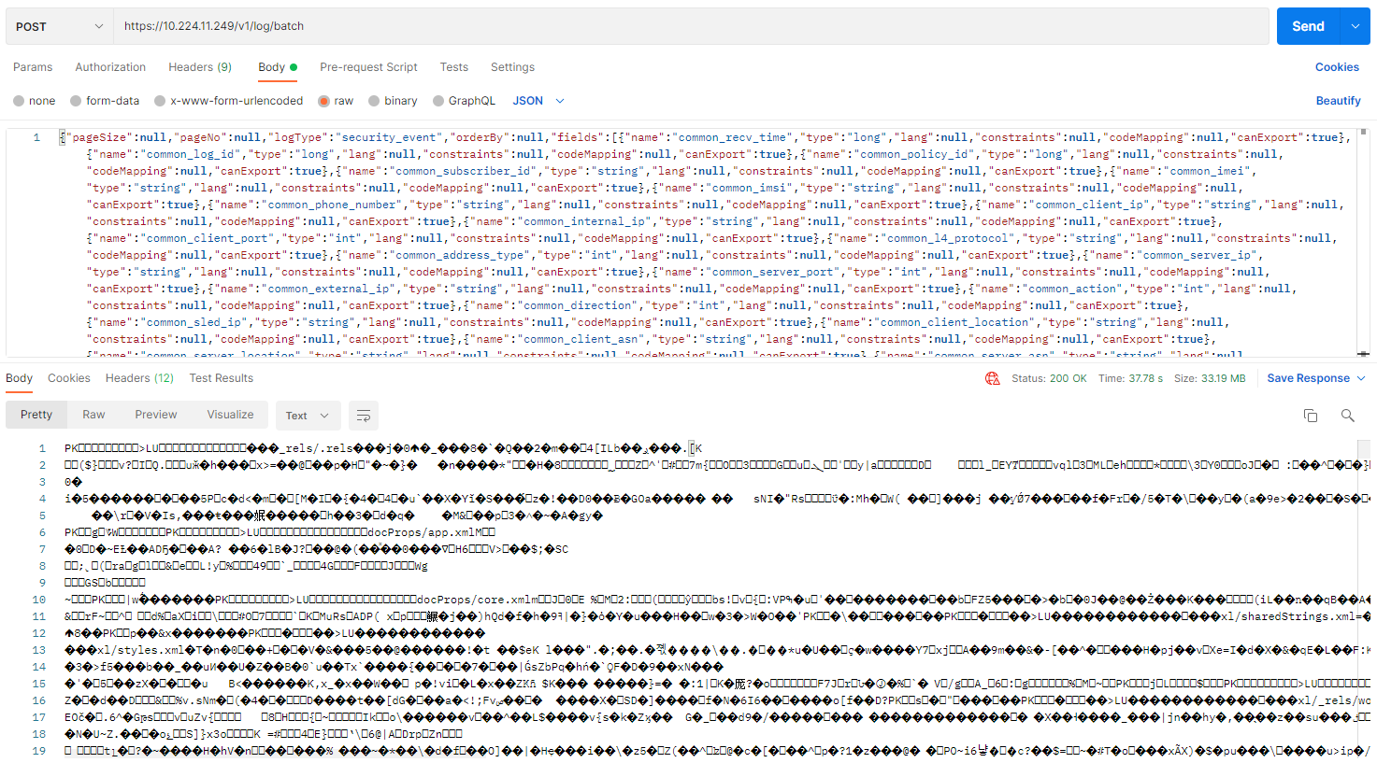The image size is (1377, 763).
Task: Open the Test Results response tab
Action: click(x=221, y=378)
